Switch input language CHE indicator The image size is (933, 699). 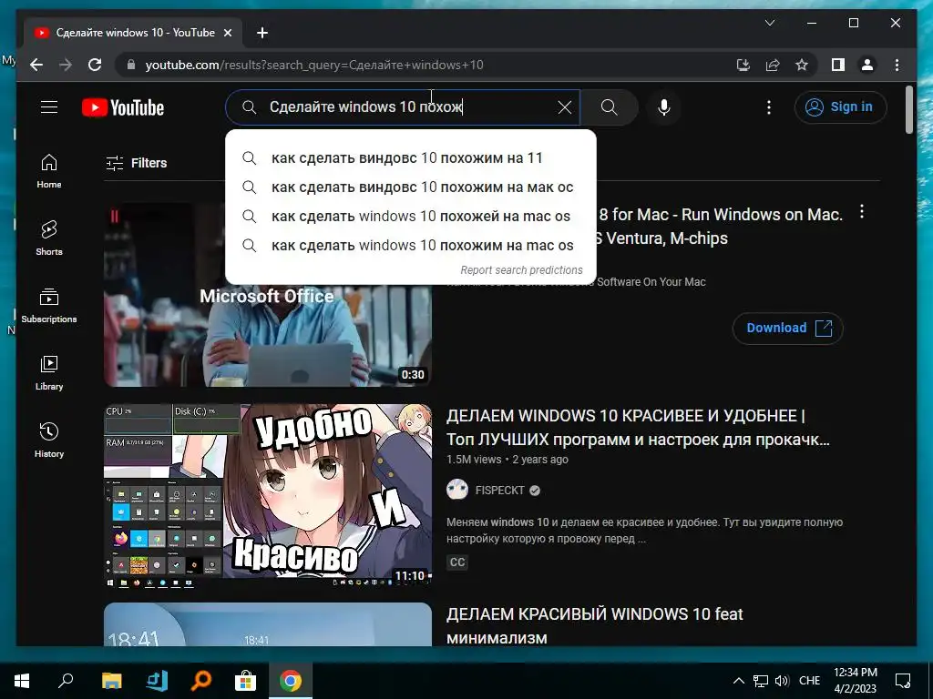pos(809,681)
